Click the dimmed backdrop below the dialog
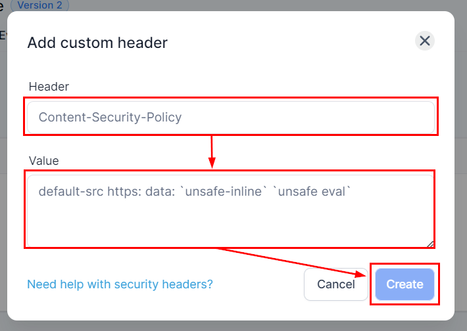Image resolution: width=467 pixels, height=331 pixels. point(233,326)
